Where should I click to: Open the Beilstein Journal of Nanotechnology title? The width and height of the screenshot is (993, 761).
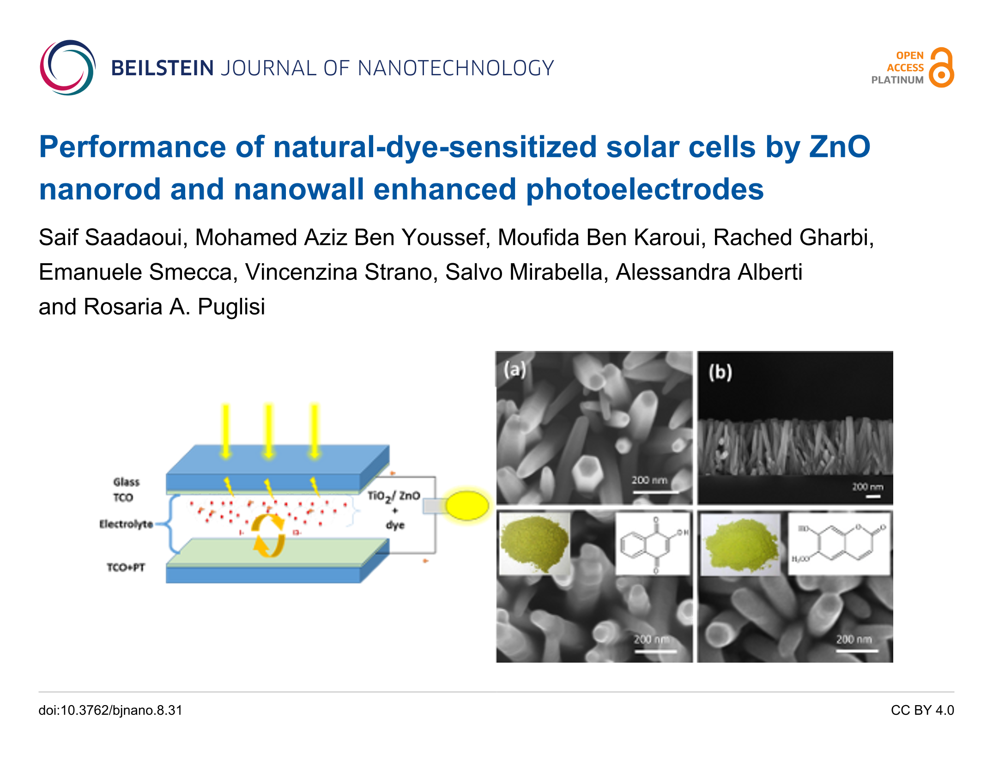click(x=332, y=68)
